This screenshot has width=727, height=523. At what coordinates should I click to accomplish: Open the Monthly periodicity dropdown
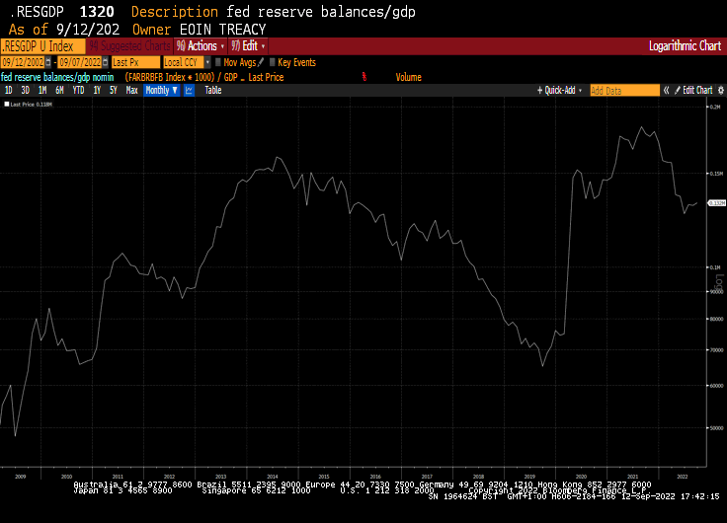click(161, 91)
